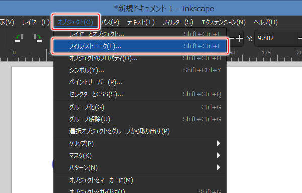Choose シンボル(Y)... from the menu
This screenshot has width=302, height=193.
(x=140, y=70)
